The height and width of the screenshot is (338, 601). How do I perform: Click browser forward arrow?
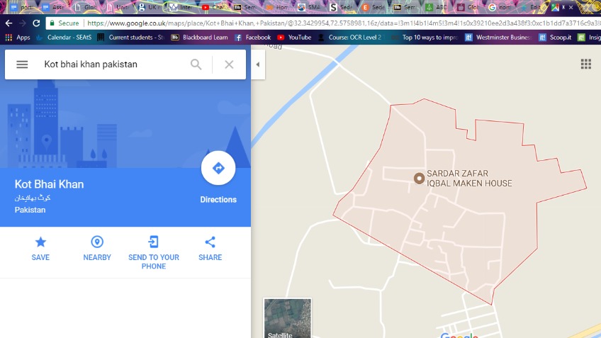(x=23, y=23)
